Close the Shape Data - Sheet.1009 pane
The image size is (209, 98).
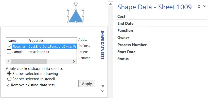[x=204, y=6]
